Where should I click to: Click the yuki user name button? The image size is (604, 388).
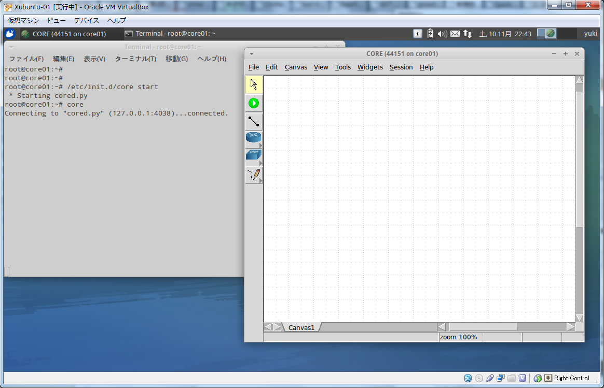[591, 34]
